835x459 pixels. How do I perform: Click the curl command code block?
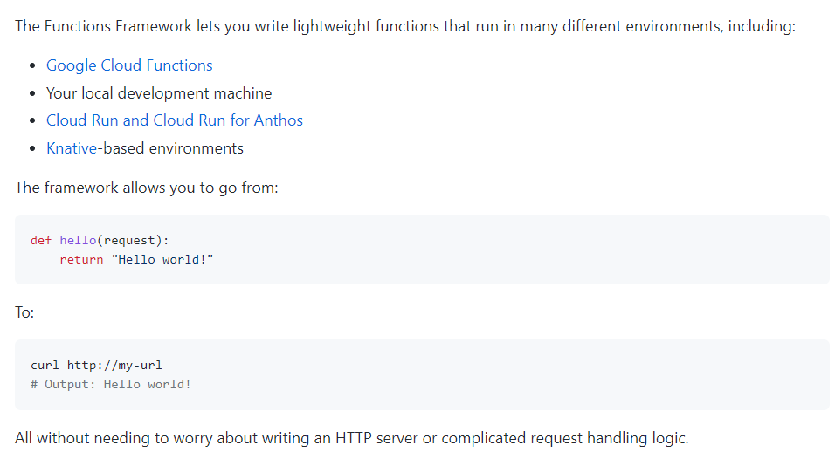coord(422,374)
